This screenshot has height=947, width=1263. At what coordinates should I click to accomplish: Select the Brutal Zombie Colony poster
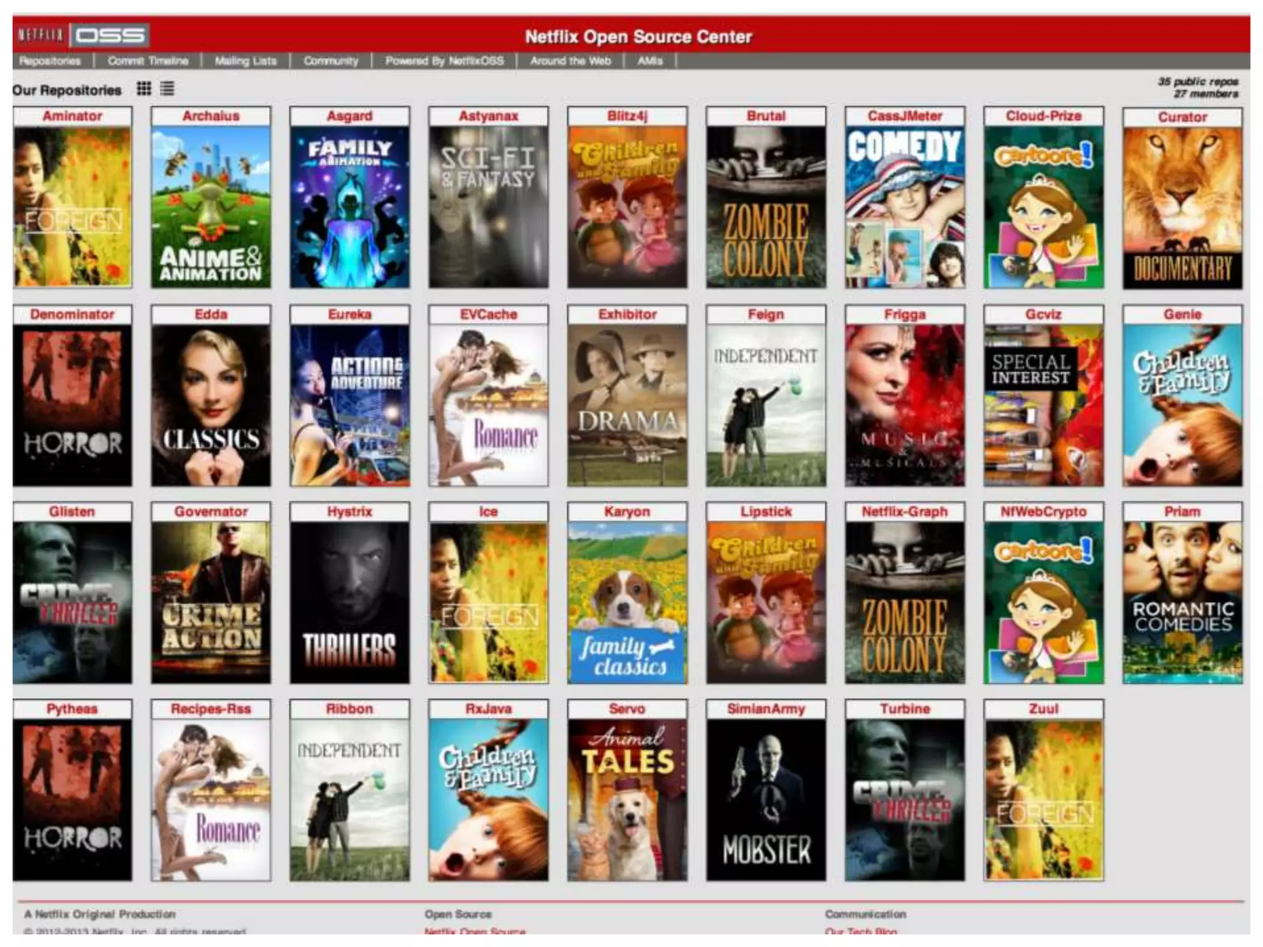766,207
